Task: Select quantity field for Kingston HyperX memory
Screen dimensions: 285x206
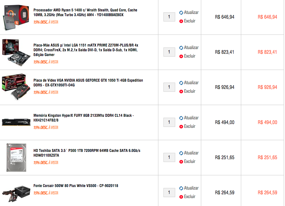Action: (169, 122)
